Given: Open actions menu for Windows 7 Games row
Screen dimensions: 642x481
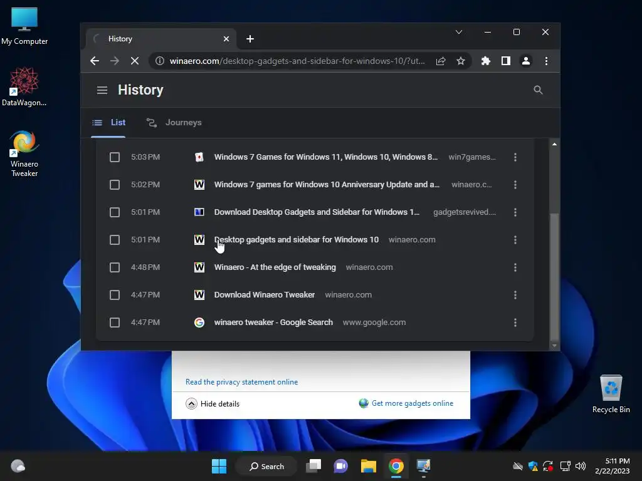Looking at the screenshot, I should click(515, 157).
